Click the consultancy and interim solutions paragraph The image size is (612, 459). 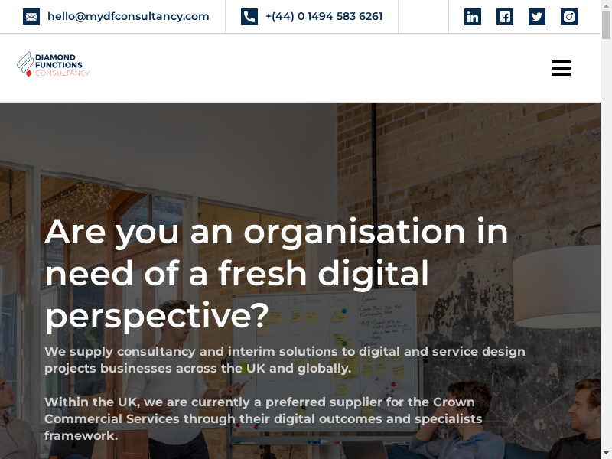click(285, 360)
